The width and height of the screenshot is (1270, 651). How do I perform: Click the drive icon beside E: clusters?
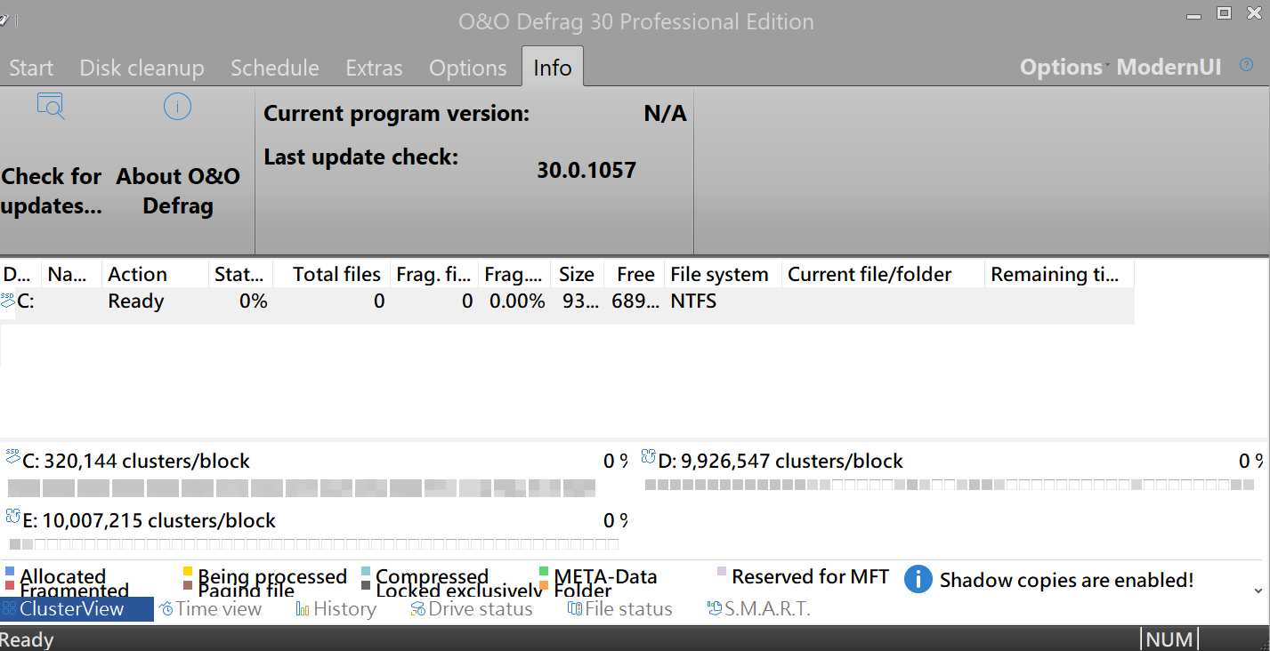pos(12,516)
